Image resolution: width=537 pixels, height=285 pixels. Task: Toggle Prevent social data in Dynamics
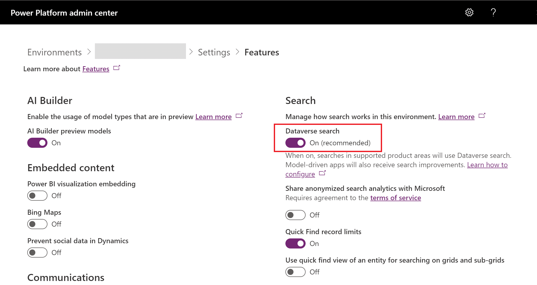coord(37,253)
